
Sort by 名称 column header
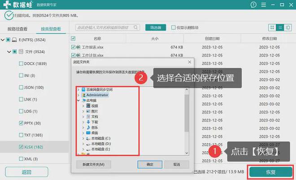pyautogui.click(x=97, y=39)
